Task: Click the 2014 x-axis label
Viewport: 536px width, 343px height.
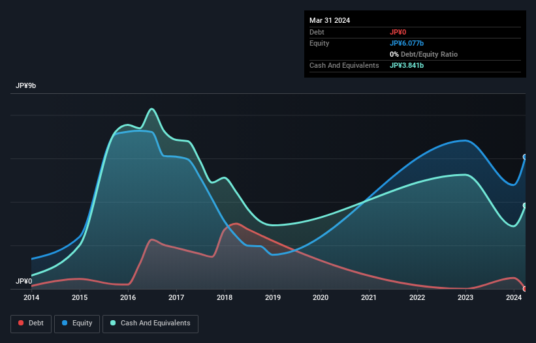Action: [31, 297]
